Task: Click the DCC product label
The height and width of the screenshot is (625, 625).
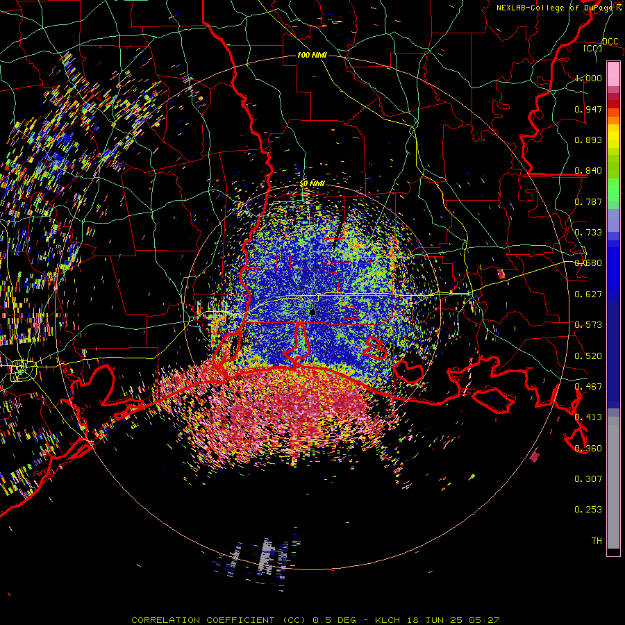Action: point(610,42)
